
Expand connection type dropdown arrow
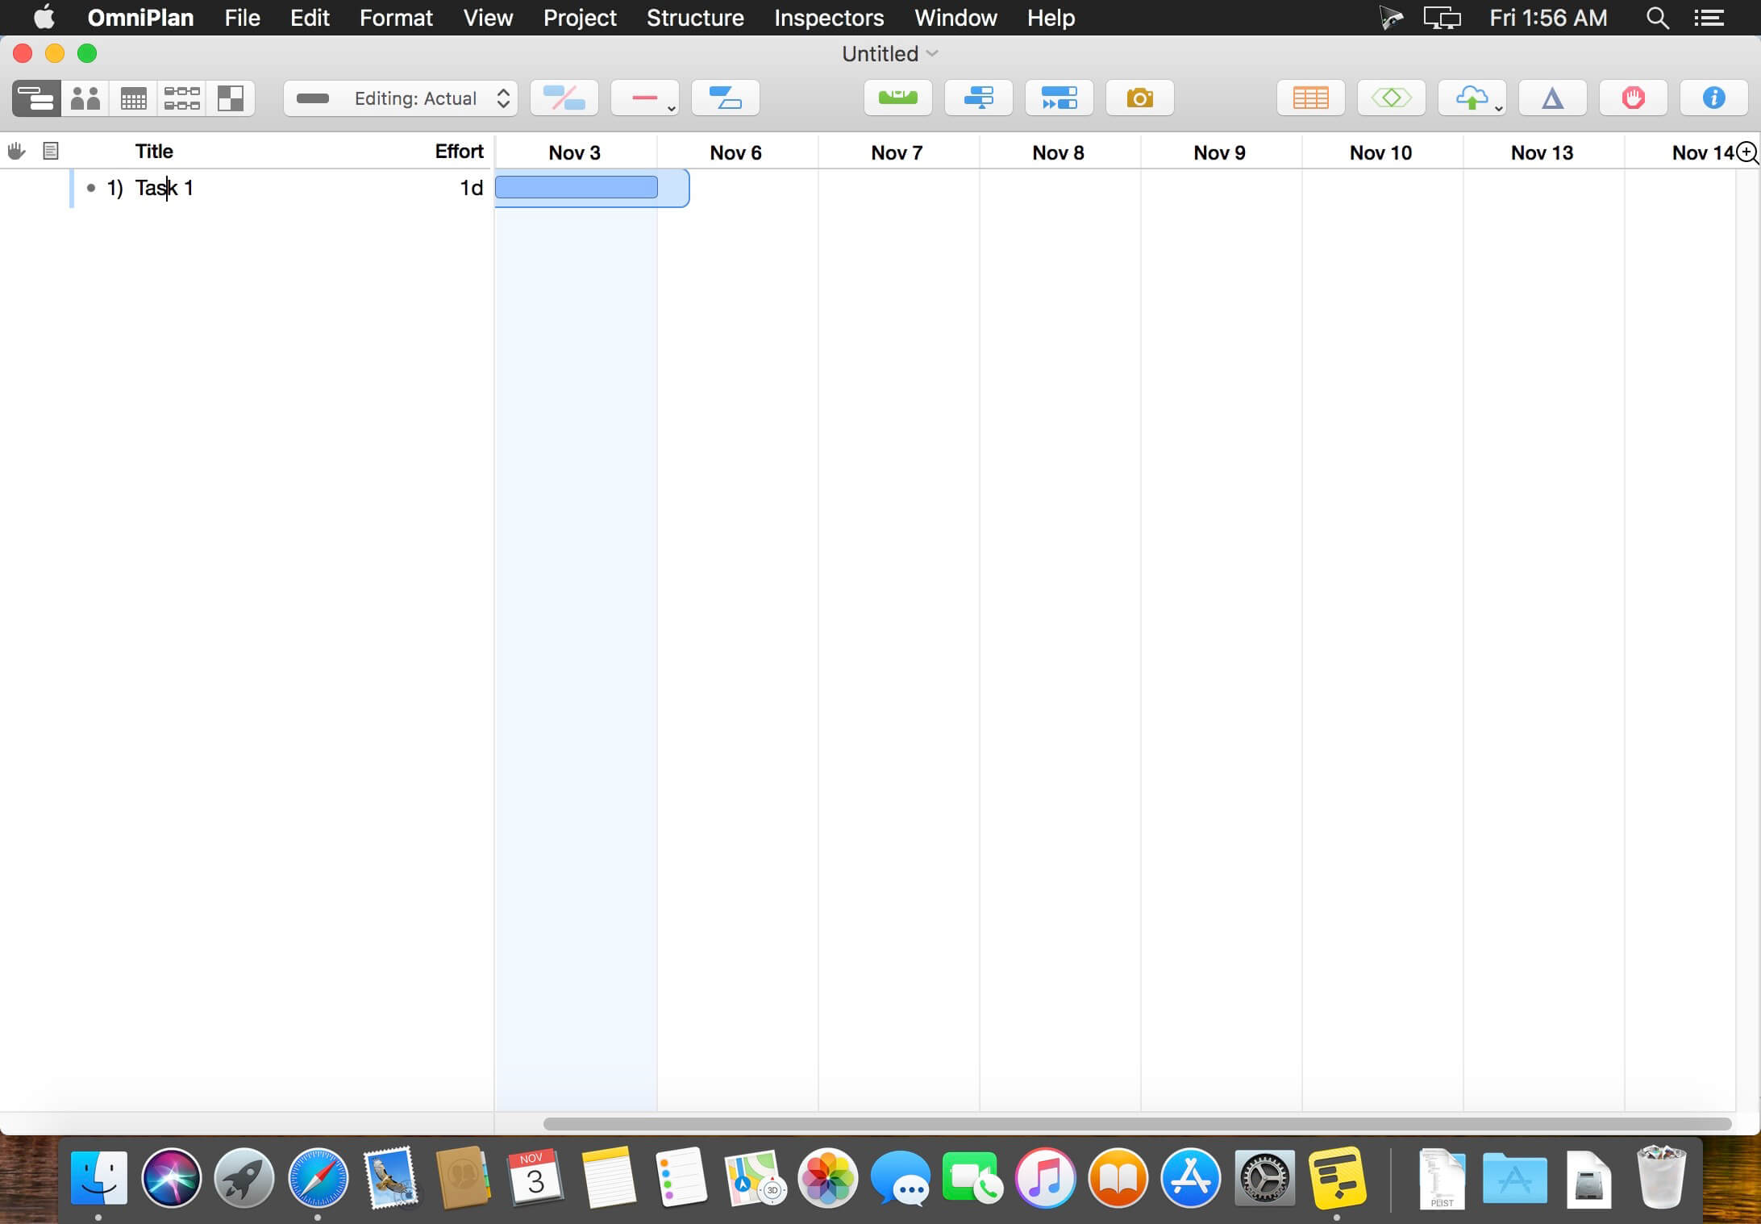tap(671, 108)
